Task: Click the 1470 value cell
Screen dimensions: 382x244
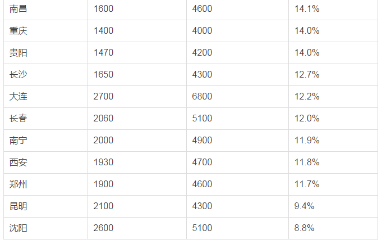Action: pyautogui.click(x=103, y=53)
